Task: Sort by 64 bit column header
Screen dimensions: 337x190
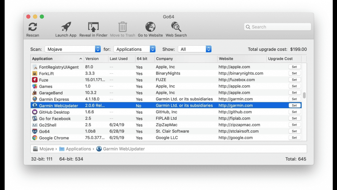Action: [145, 59]
